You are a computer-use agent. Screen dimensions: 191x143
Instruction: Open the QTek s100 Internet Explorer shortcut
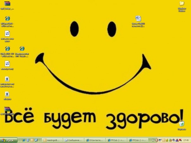pos(7,49)
